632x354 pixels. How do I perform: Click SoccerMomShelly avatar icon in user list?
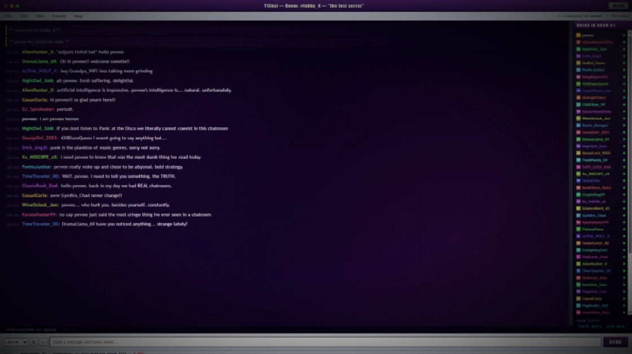[578, 112]
